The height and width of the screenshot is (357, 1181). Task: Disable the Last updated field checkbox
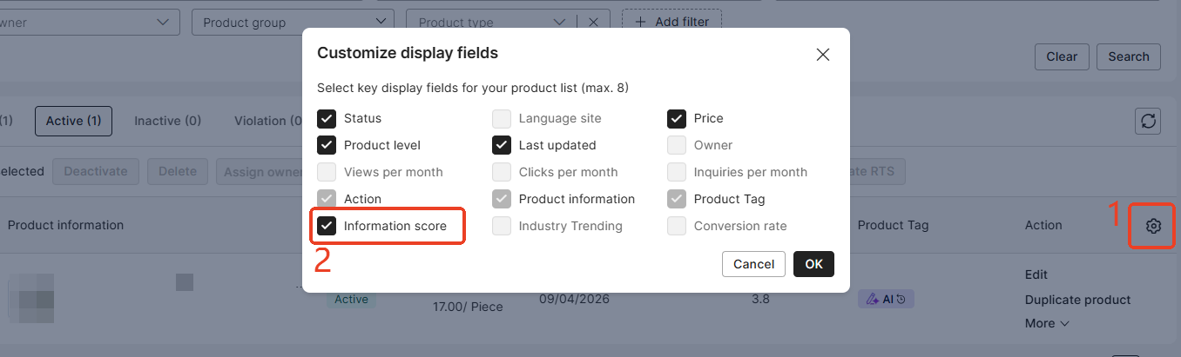coord(502,145)
